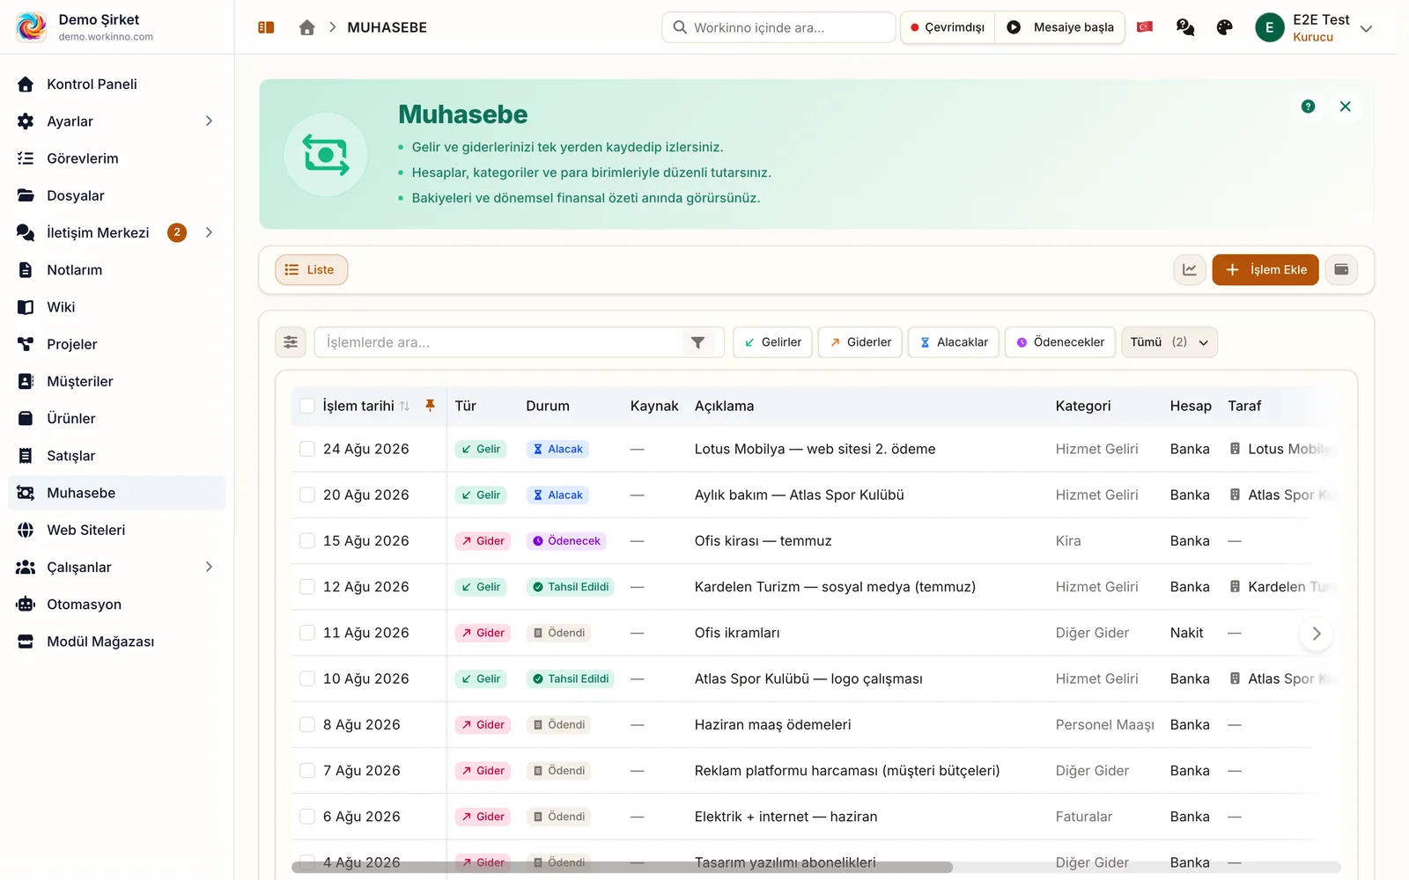Click the E2E Test user avatar
The width and height of the screenshot is (1409, 880).
coord(1270,27)
